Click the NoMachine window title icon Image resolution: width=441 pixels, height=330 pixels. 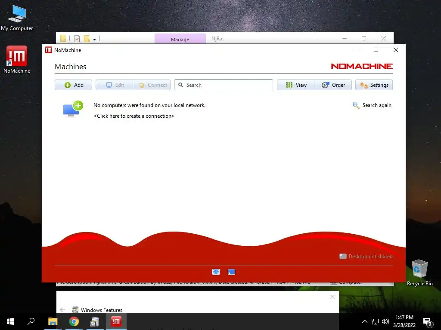pyautogui.click(x=49, y=50)
